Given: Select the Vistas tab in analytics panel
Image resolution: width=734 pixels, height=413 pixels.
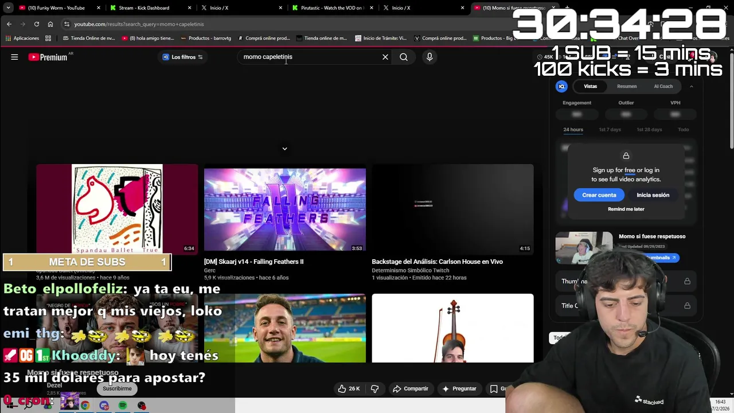Looking at the screenshot, I should click(590, 86).
